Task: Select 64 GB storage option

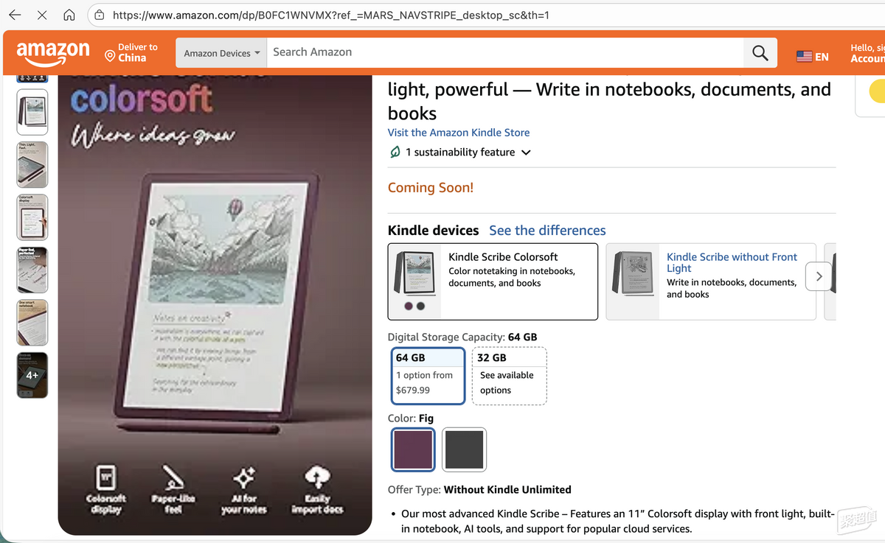Action: pyautogui.click(x=428, y=376)
